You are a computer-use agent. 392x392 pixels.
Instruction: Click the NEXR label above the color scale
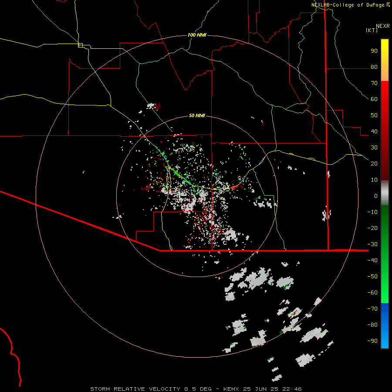(383, 26)
